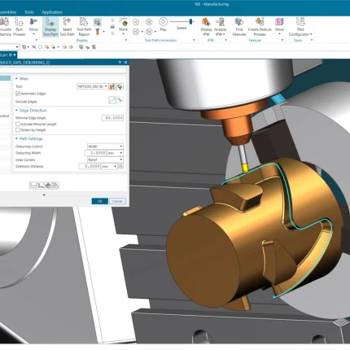Click the Replay tool path icon in dialog

[x=41, y=186]
